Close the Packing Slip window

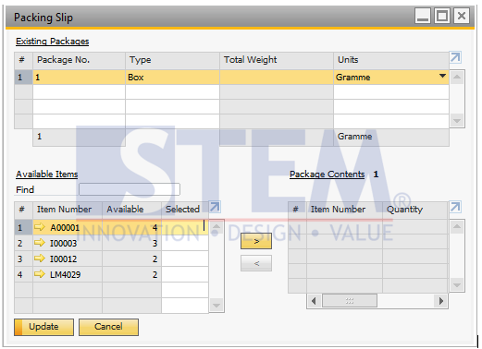(462, 16)
